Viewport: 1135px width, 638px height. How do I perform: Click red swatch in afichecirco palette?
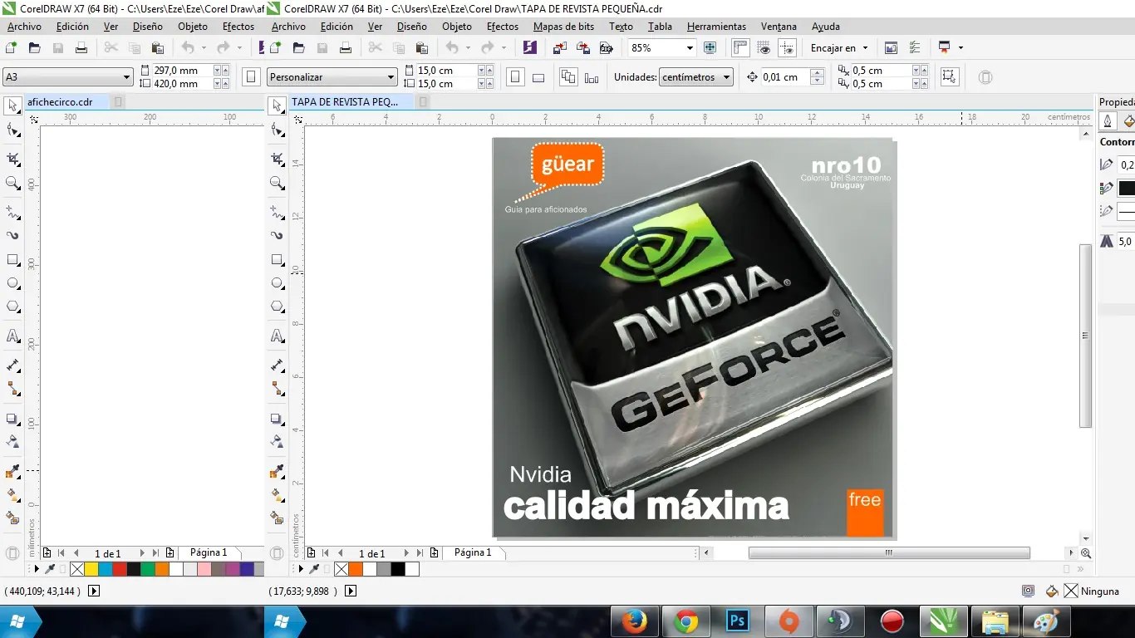coord(119,569)
